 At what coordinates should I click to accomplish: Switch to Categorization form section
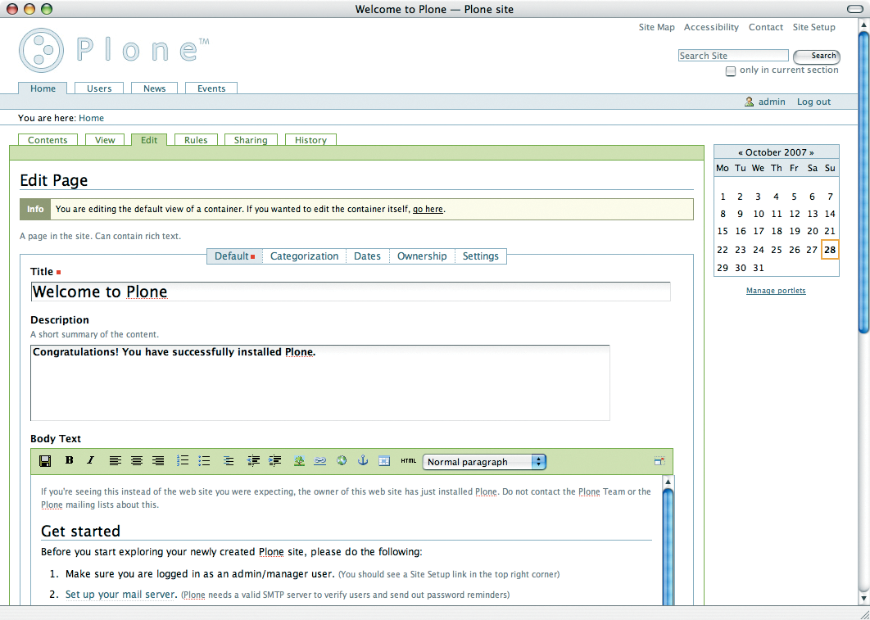coord(304,256)
